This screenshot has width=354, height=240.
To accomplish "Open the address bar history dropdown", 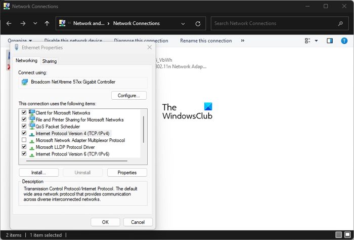I will (183, 23).
